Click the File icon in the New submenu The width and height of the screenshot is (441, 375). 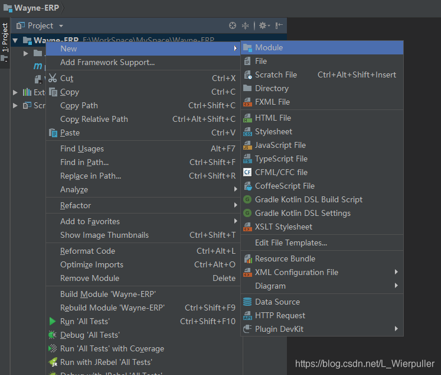pyautogui.click(x=247, y=61)
